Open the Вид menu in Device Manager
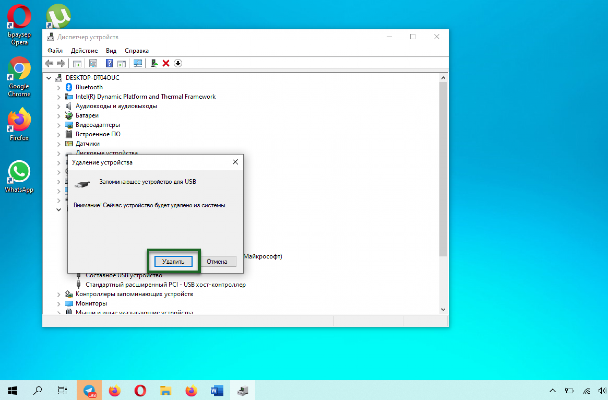 [x=110, y=50]
